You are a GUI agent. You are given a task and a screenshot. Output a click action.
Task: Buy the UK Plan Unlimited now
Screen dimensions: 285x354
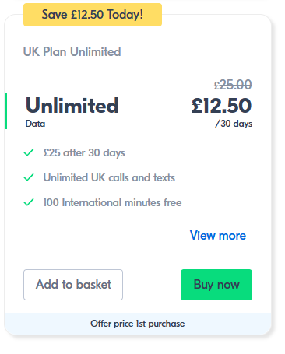pos(216,285)
